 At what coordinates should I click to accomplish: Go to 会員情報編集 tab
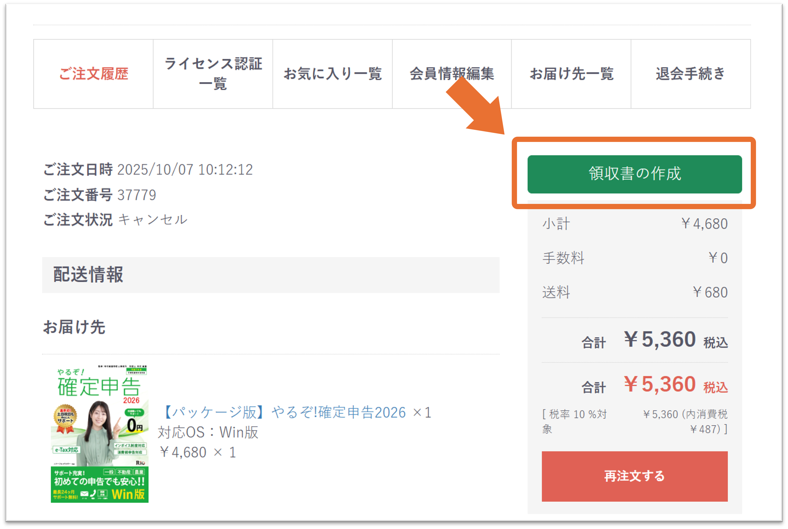tap(451, 74)
